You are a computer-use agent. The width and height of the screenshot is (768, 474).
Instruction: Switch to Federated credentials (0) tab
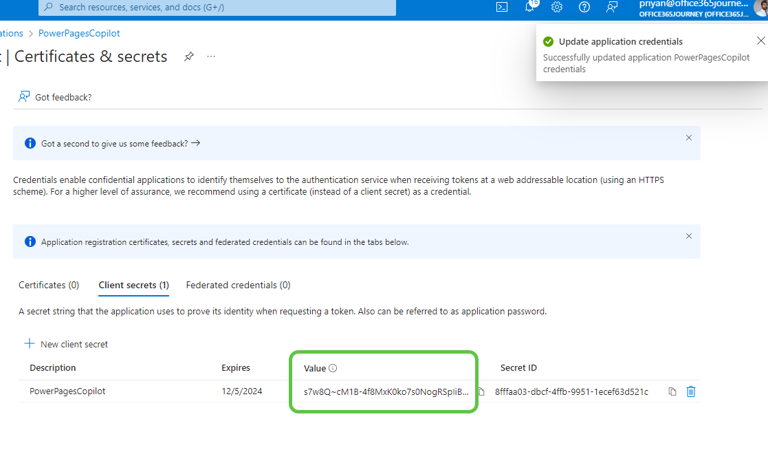(238, 285)
